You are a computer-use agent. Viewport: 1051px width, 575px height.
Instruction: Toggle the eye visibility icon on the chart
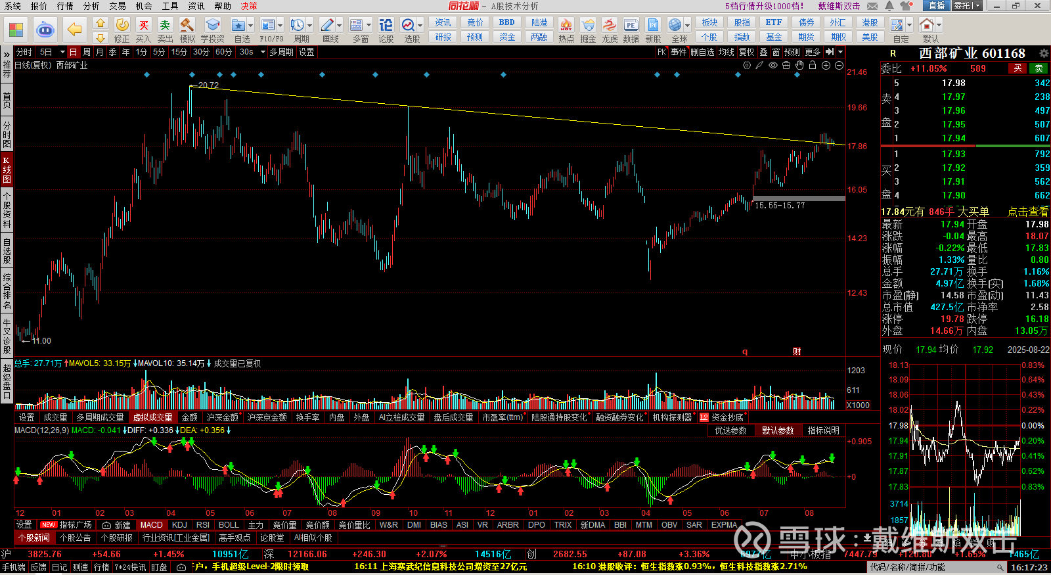tap(773, 65)
